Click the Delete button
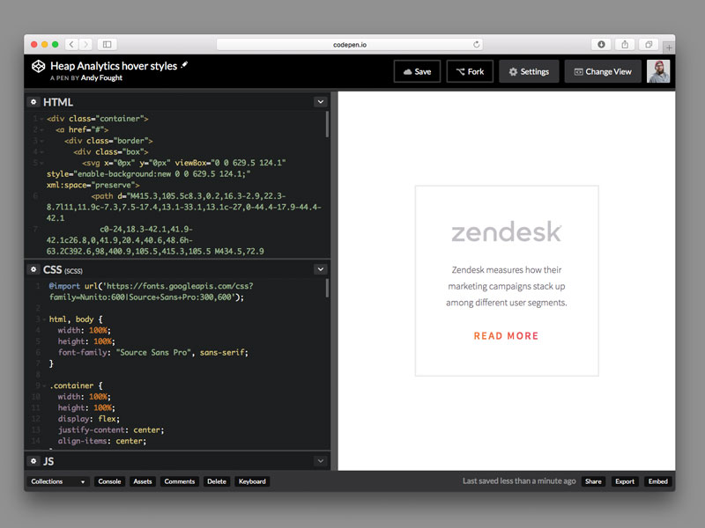Screen dimensions: 705x528 click(x=217, y=481)
